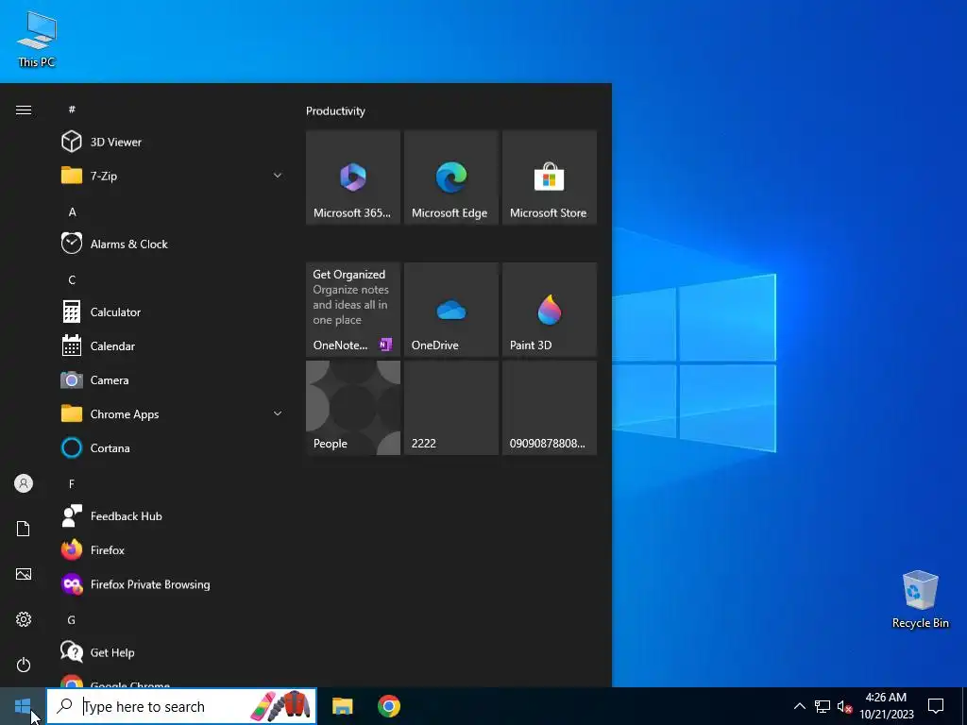The width and height of the screenshot is (967, 725).
Task: Launch Alarms & Clock
Action: click(x=173, y=244)
